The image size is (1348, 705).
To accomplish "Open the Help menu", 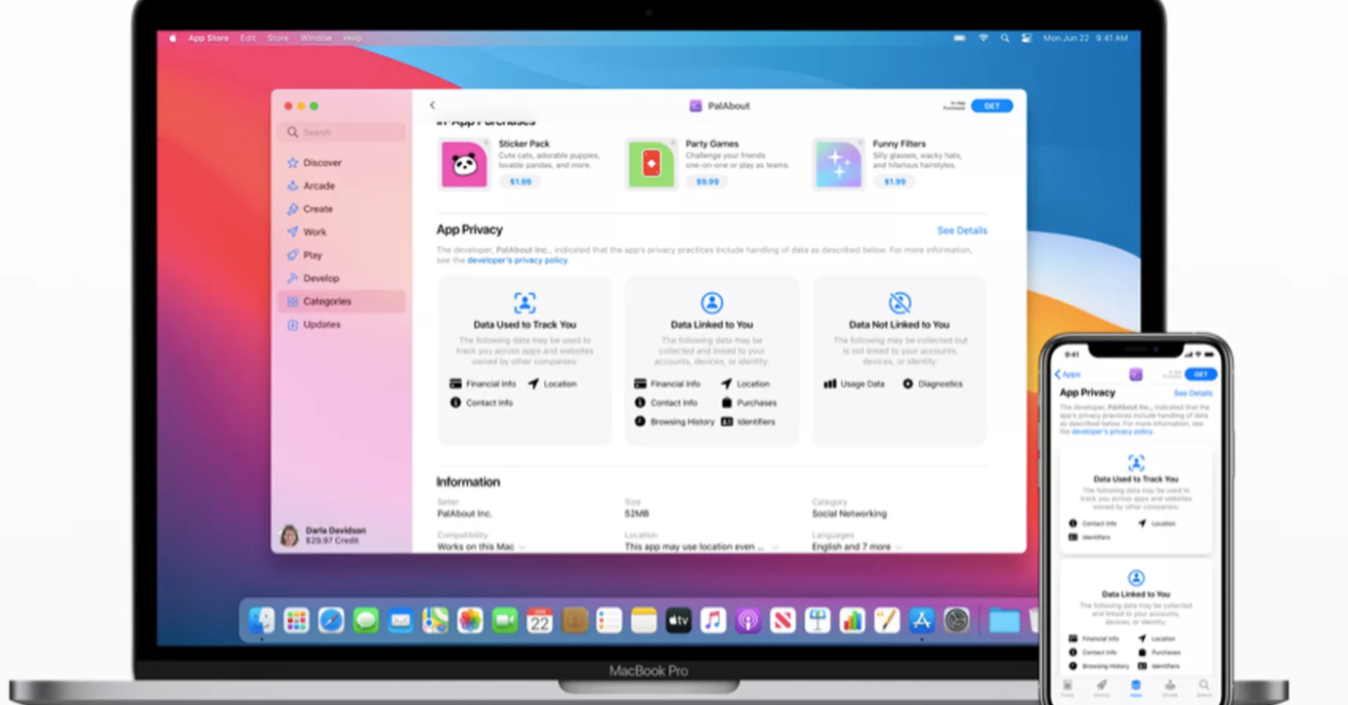I will click(x=352, y=38).
